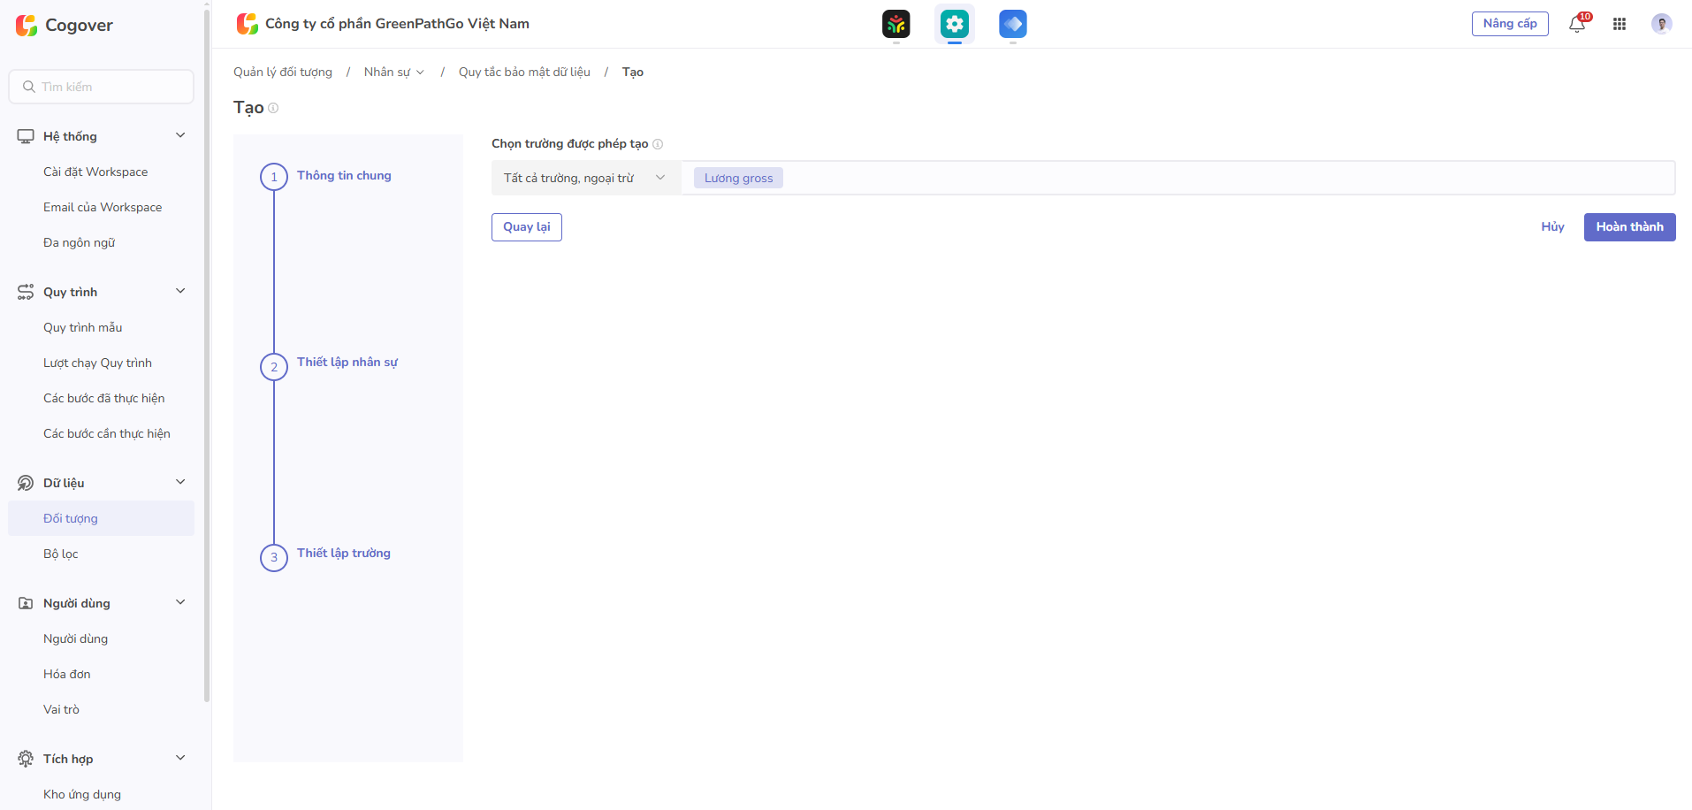Click the Tích hợp integration icon
The width and height of the screenshot is (1692, 810).
click(26, 759)
